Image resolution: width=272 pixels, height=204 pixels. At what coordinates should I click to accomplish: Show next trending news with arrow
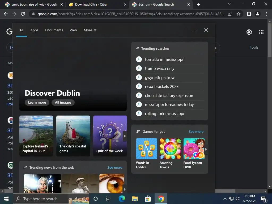125,189
